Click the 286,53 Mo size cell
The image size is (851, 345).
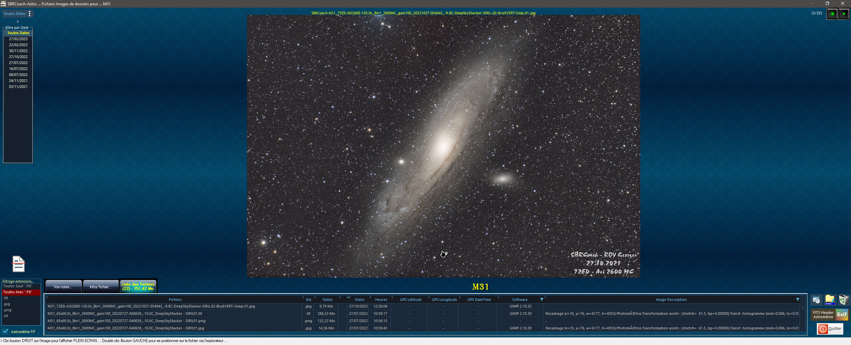pyautogui.click(x=326, y=313)
